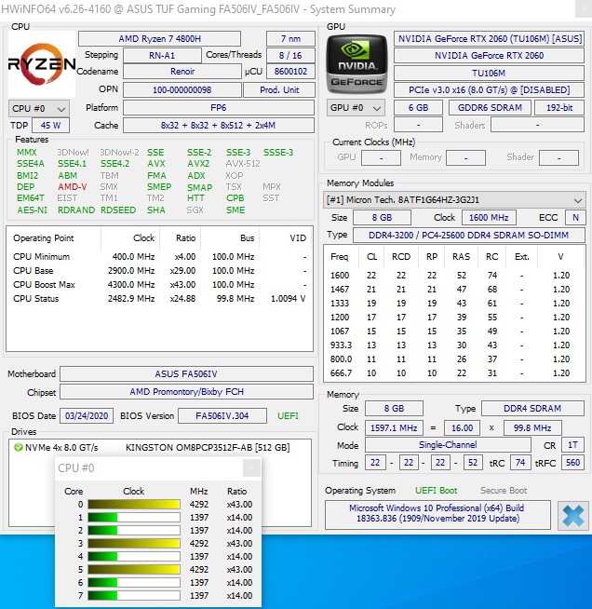The height and width of the screenshot is (609, 592).
Task: Click the ASUS FA506IV motherboard field
Action: [x=186, y=374]
